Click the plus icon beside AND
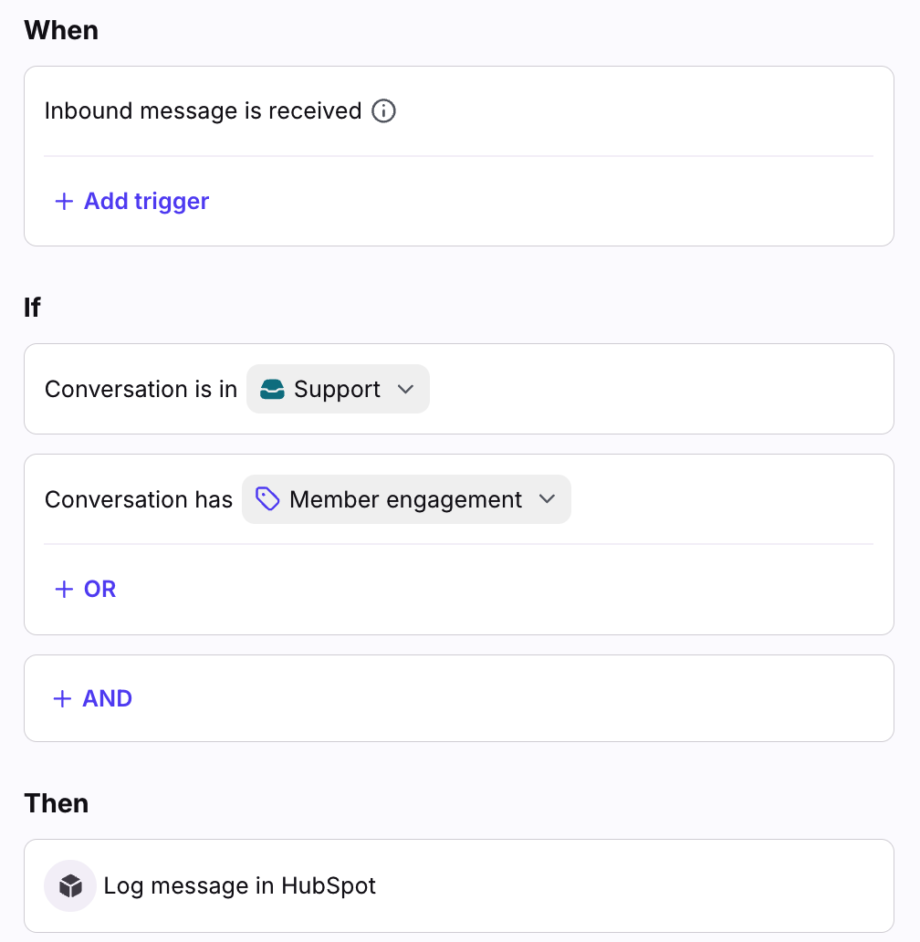This screenshot has width=920, height=942. click(x=63, y=699)
